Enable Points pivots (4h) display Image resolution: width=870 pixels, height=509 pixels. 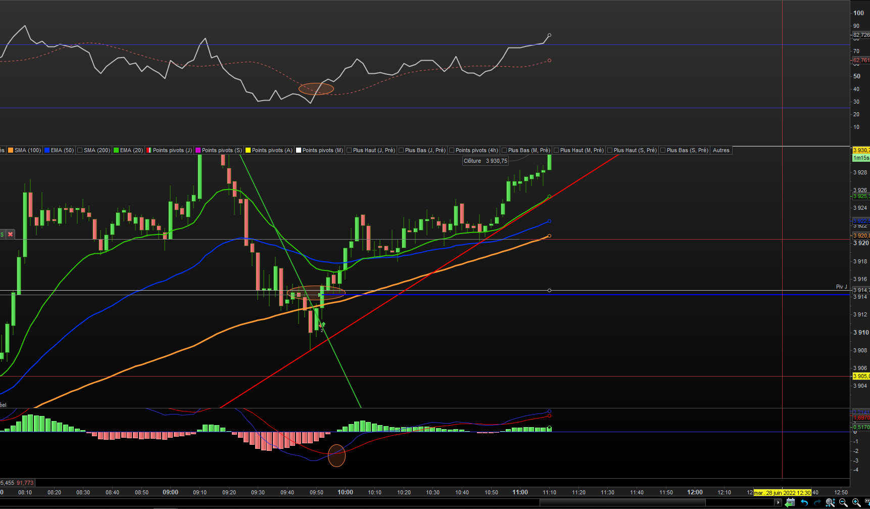pos(474,150)
